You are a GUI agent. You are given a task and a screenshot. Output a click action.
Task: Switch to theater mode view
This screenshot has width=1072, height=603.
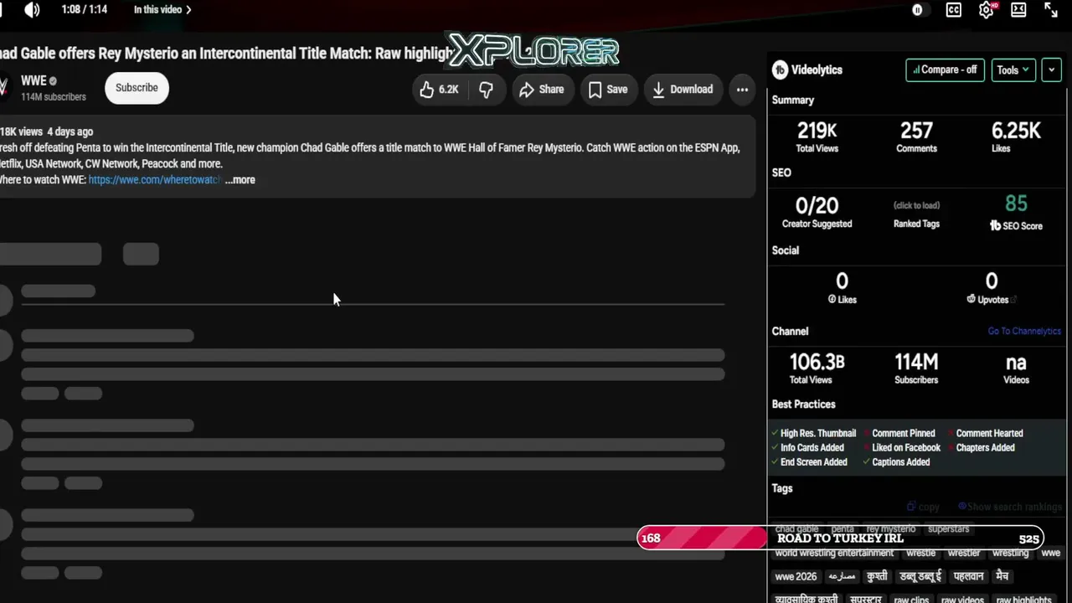click(x=1018, y=10)
